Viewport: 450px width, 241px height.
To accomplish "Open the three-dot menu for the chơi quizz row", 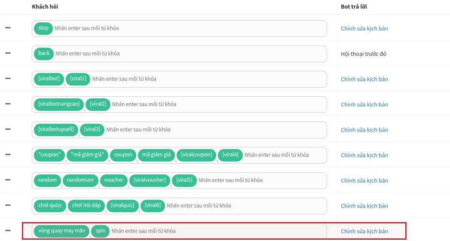I will pos(8,205).
